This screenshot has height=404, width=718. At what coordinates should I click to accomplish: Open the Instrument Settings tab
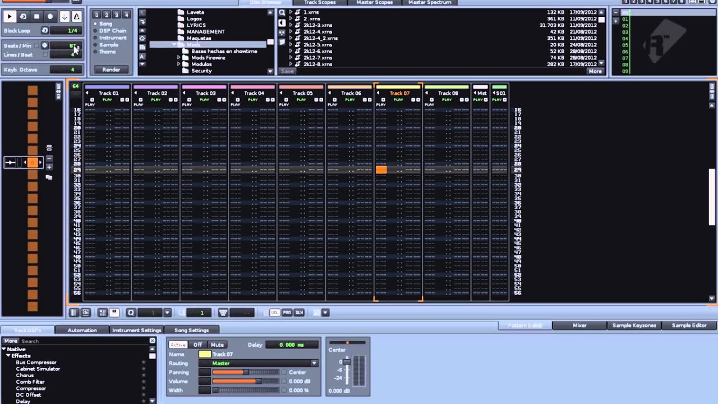[x=136, y=330]
